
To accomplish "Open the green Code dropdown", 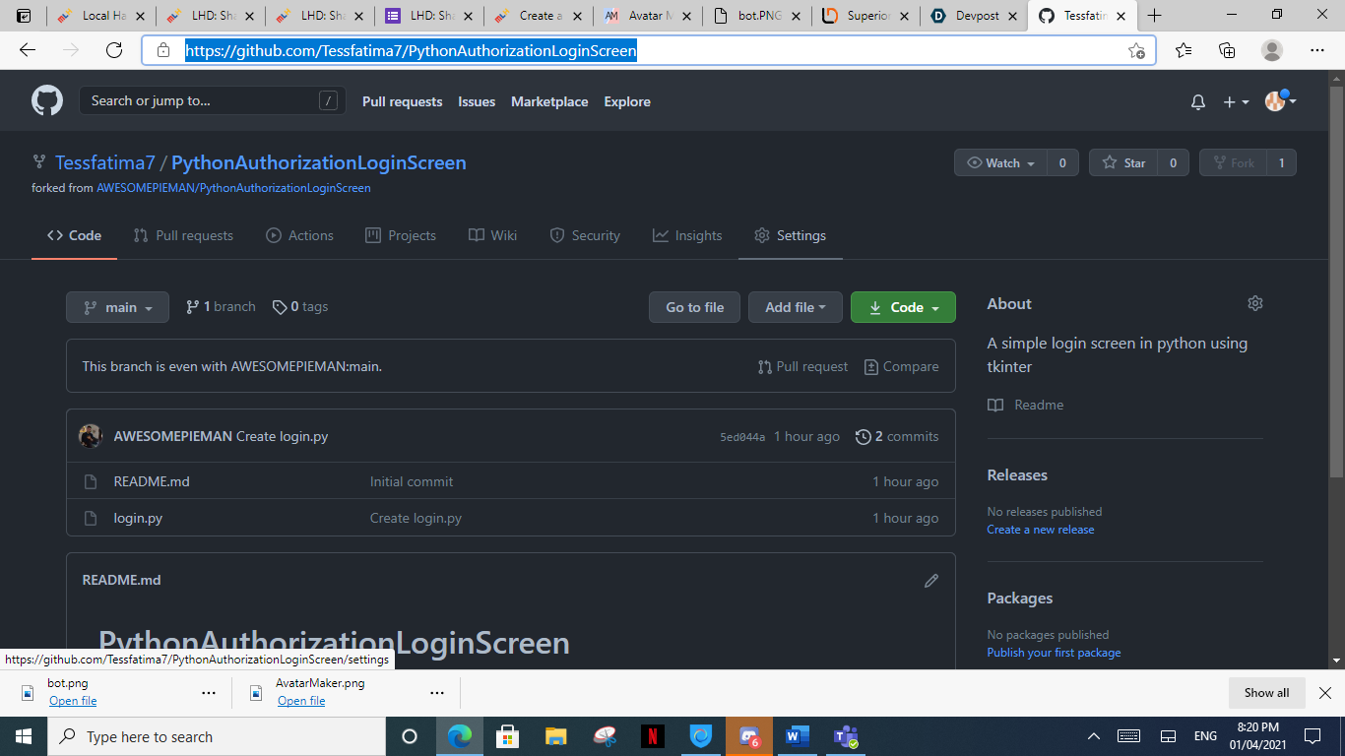I will click(903, 306).
